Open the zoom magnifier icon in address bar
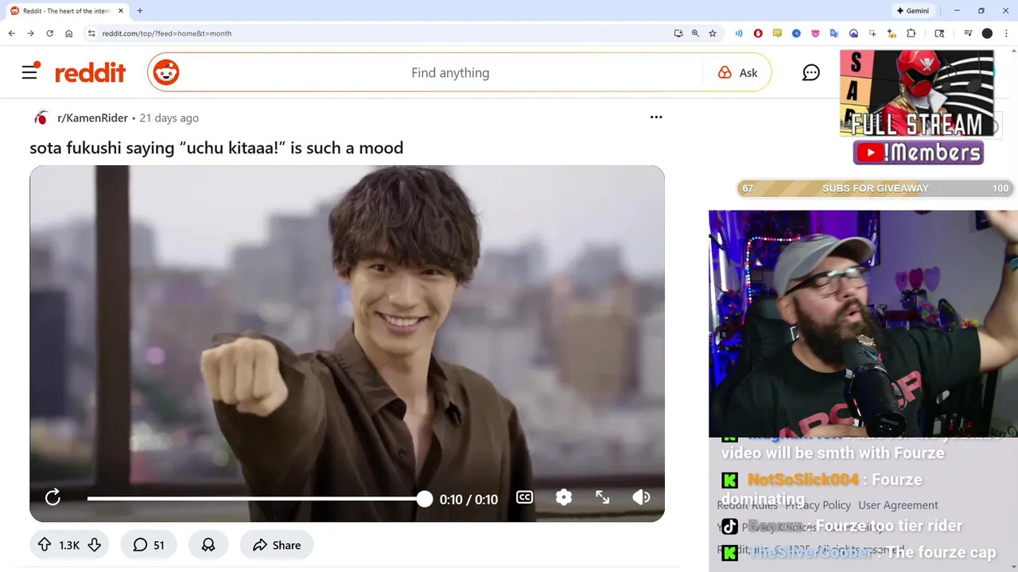The height and width of the screenshot is (572, 1018). [x=695, y=33]
